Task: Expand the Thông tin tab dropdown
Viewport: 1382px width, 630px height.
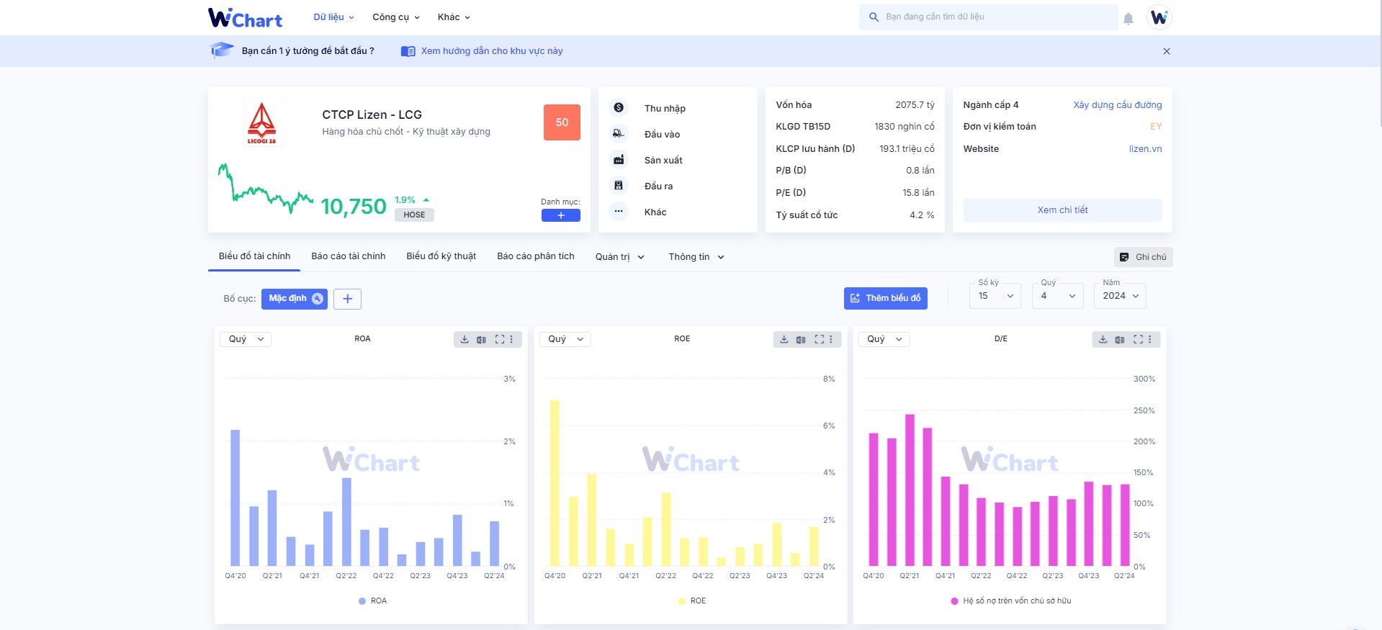Action: point(696,257)
